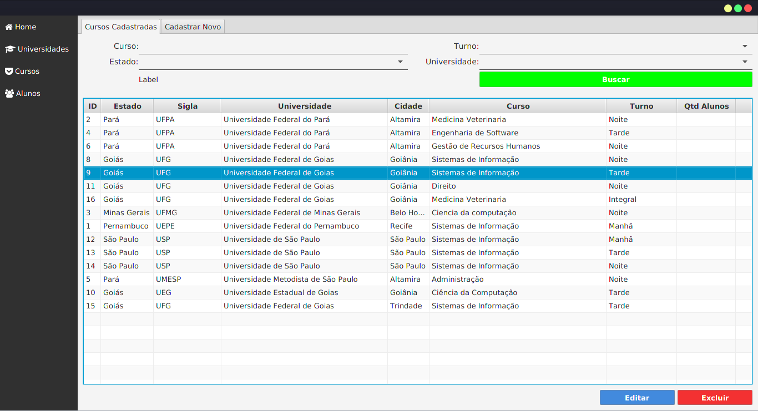The width and height of the screenshot is (758, 411).
Task: Click the Recife city cell
Action: point(408,226)
